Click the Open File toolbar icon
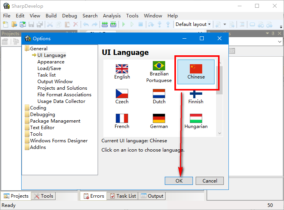This screenshot has height=210, width=284. pyautogui.click(x=14, y=24)
